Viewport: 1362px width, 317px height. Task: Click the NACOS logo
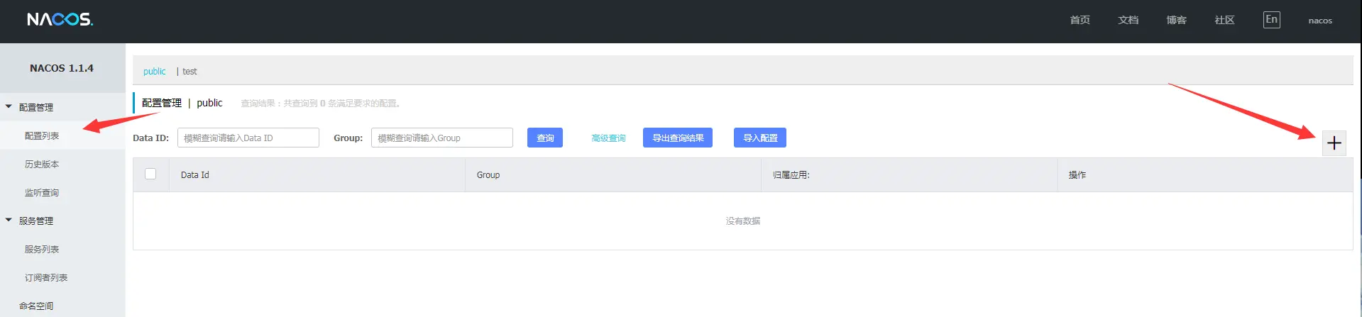coord(60,20)
